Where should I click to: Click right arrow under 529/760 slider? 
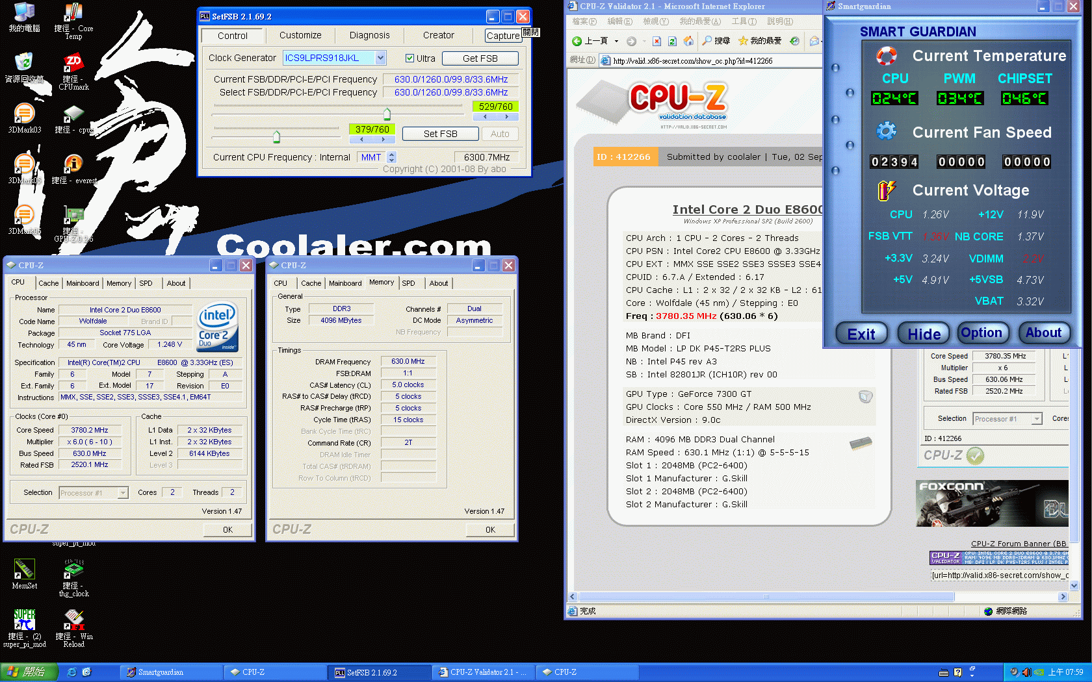507,117
